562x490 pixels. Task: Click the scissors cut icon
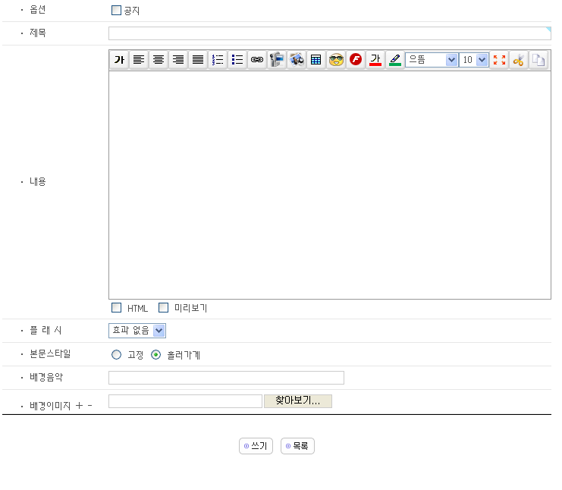tap(519, 59)
